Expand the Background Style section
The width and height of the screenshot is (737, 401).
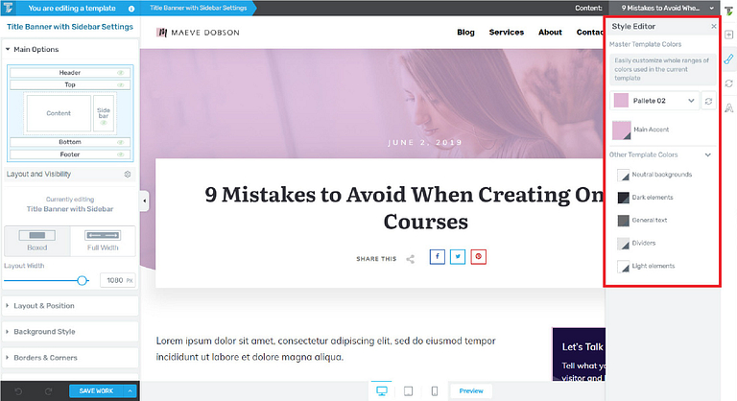70,331
